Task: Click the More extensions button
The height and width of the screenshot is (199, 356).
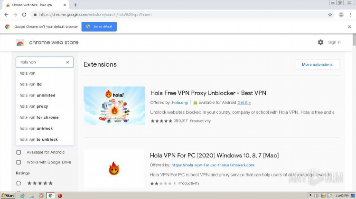Action: [x=317, y=64]
